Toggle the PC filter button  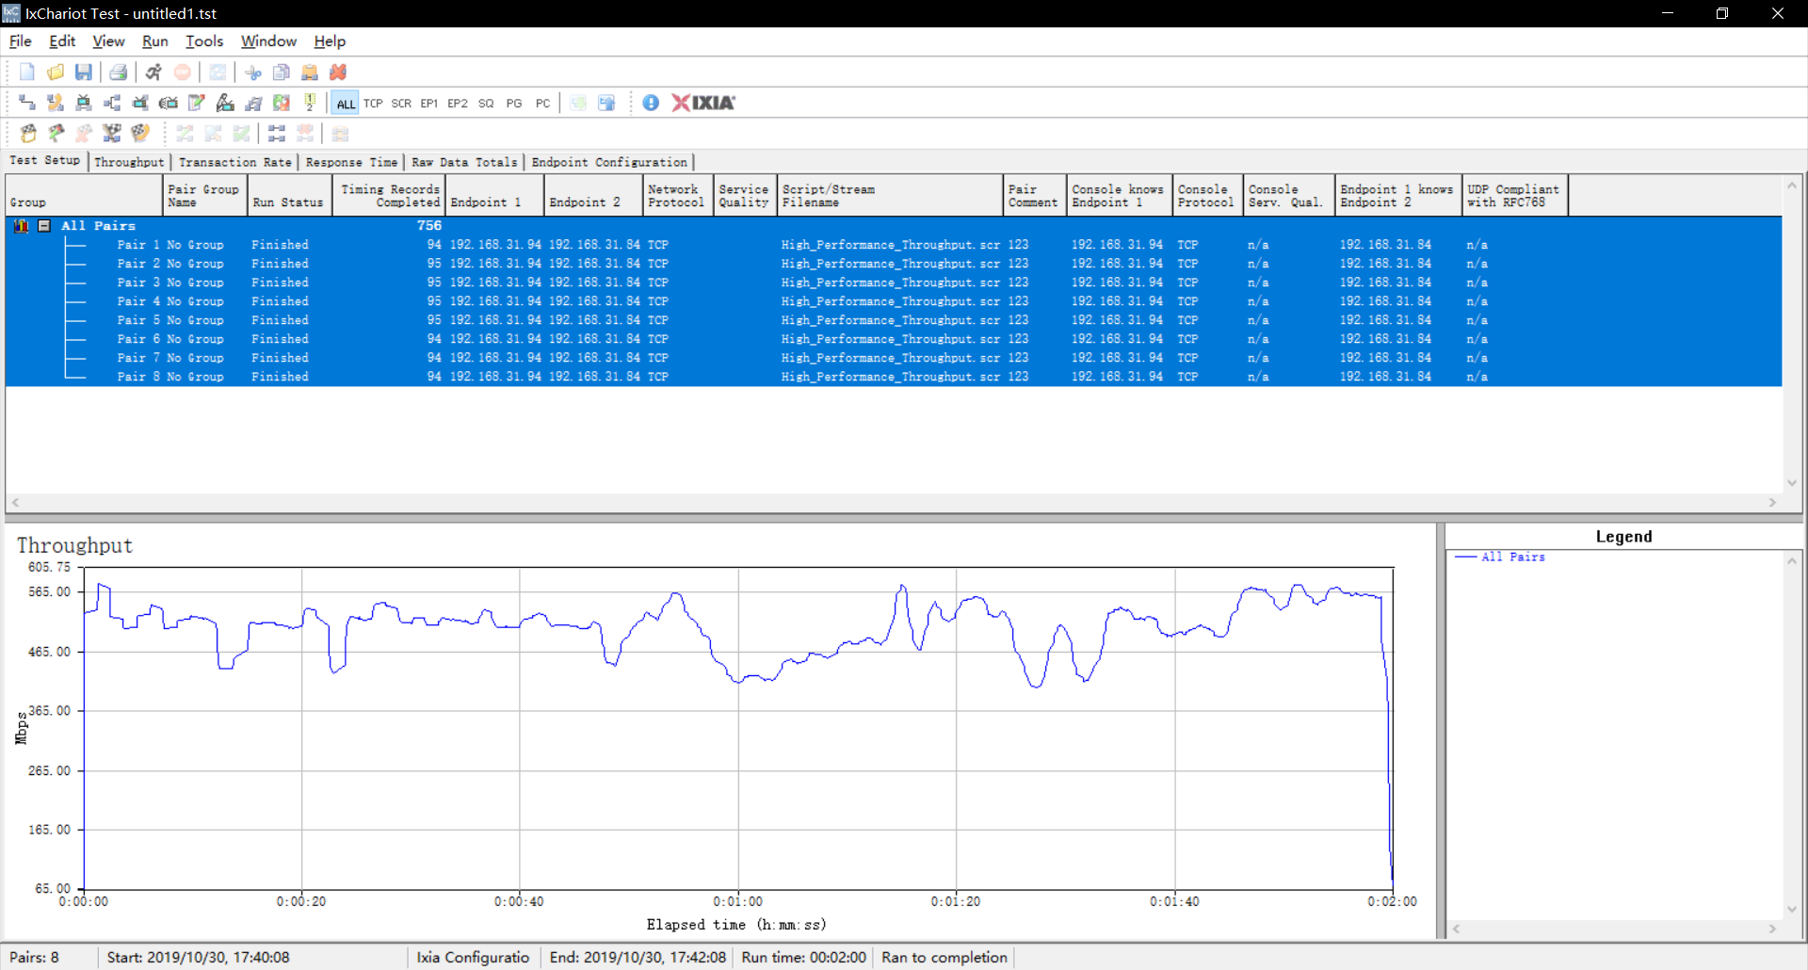[x=542, y=104]
